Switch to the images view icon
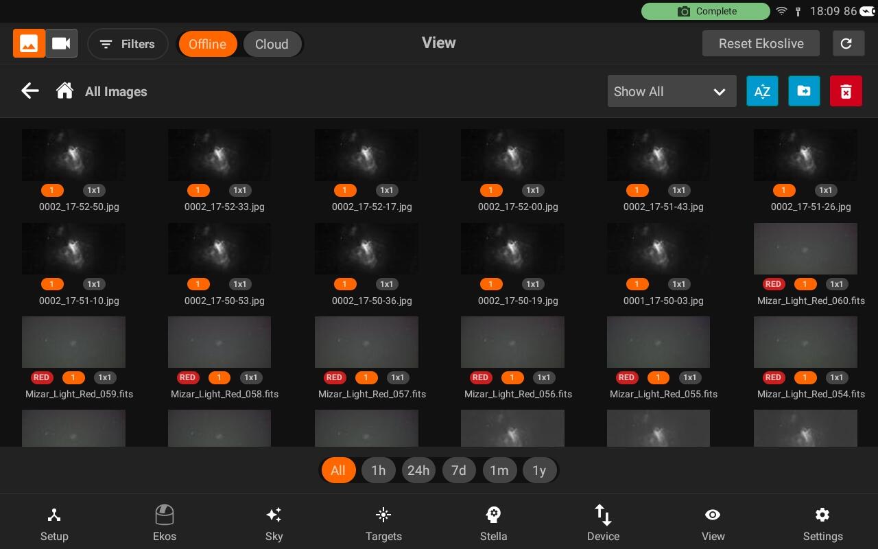Screen dimensions: 878x549 point(29,43)
